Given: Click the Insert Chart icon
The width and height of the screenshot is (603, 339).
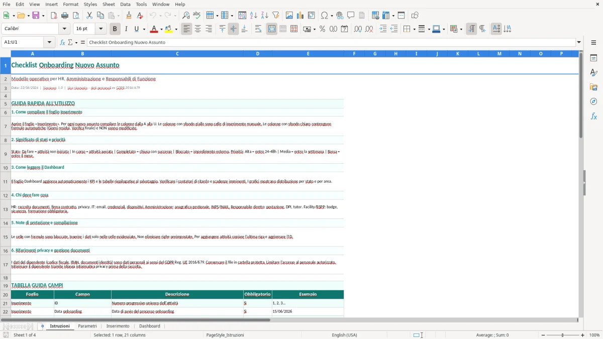Looking at the screenshot, I should coord(300,16).
